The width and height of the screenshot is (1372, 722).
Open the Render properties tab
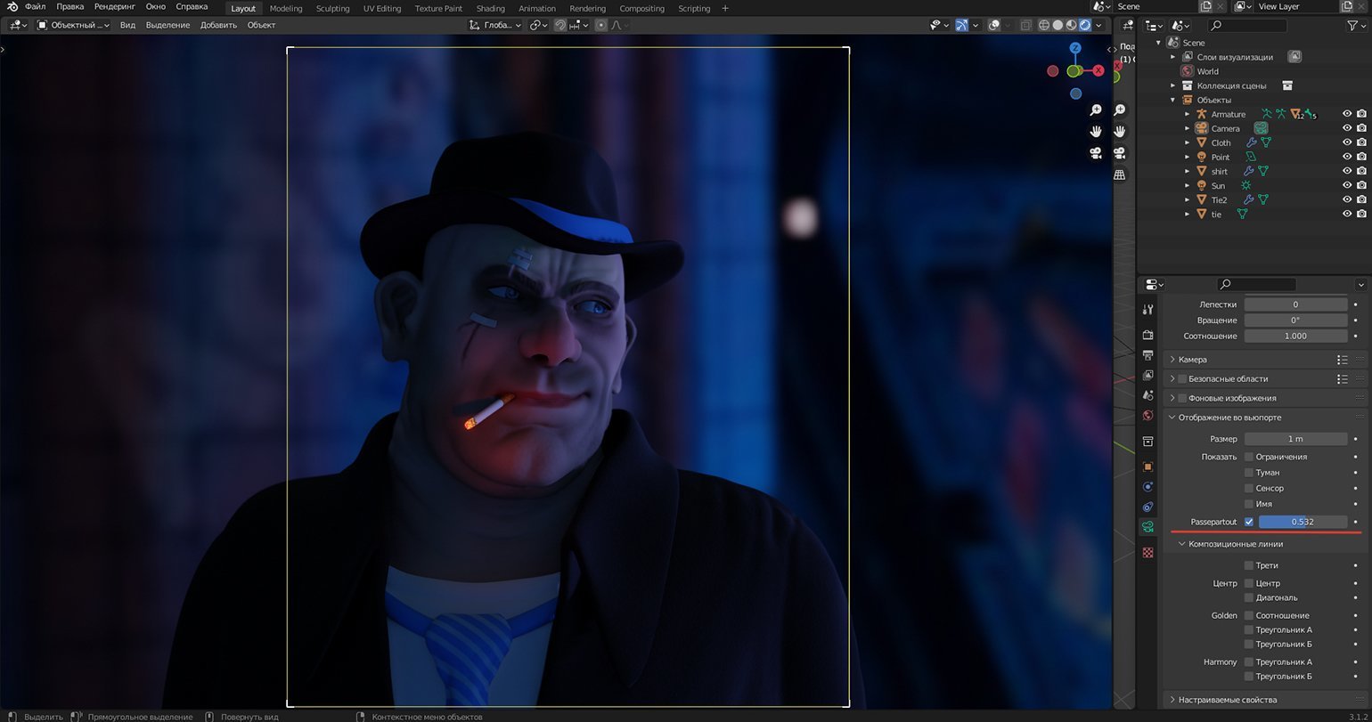pyautogui.click(x=1147, y=335)
